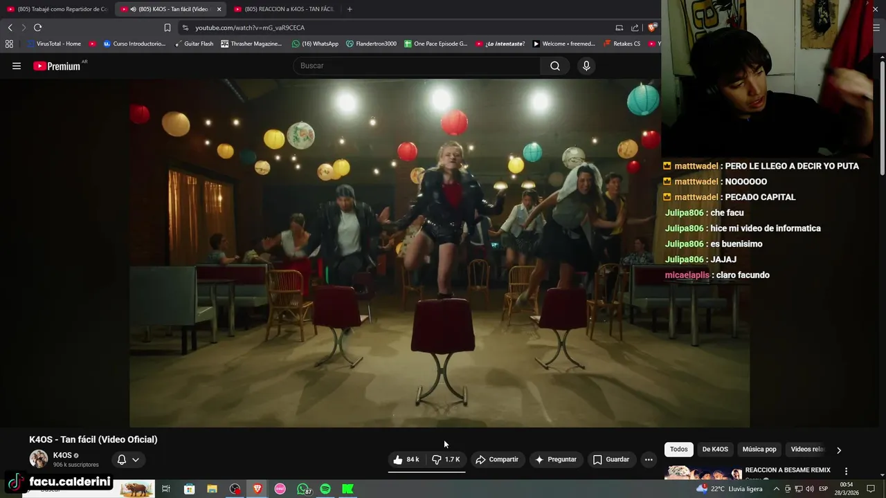Select the De K4OS filter chip
This screenshot has height=498, width=886.
click(715, 449)
